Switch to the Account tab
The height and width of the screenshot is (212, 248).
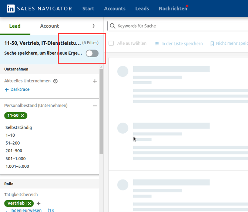point(50,26)
